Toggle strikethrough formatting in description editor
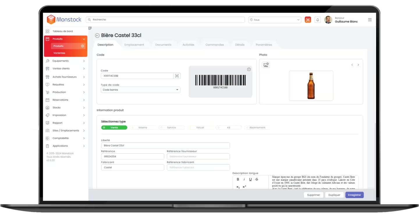Screen dimensions: 419x220 pyautogui.click(x=257, y=179)
